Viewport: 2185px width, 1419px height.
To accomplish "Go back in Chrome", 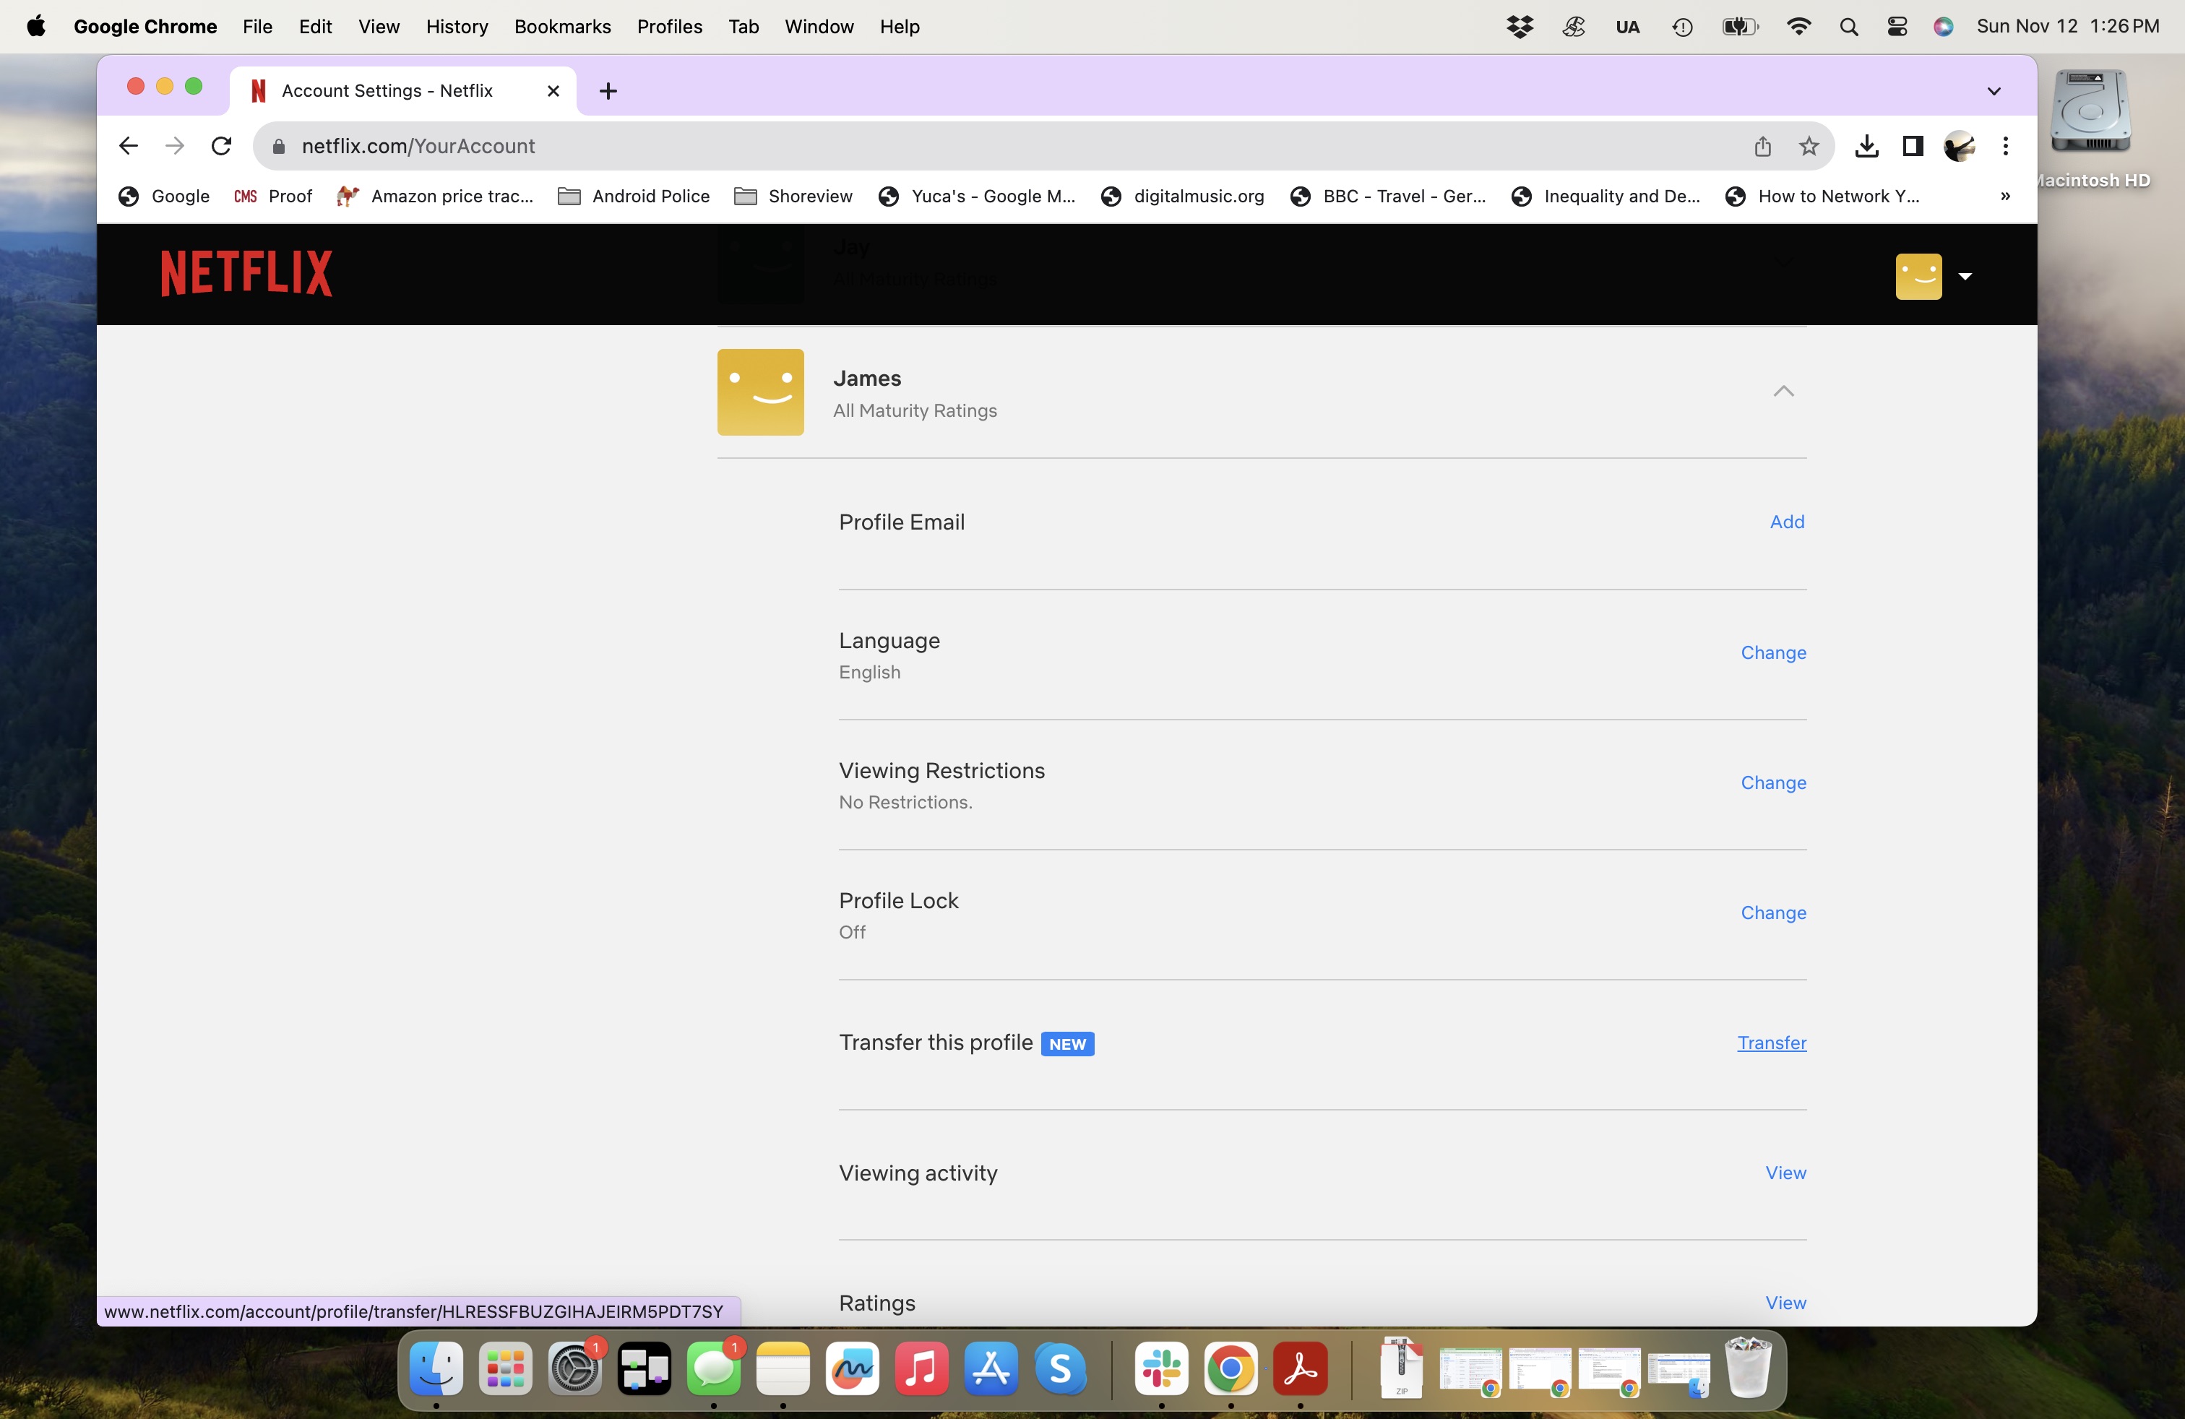I will coord(128,146).
